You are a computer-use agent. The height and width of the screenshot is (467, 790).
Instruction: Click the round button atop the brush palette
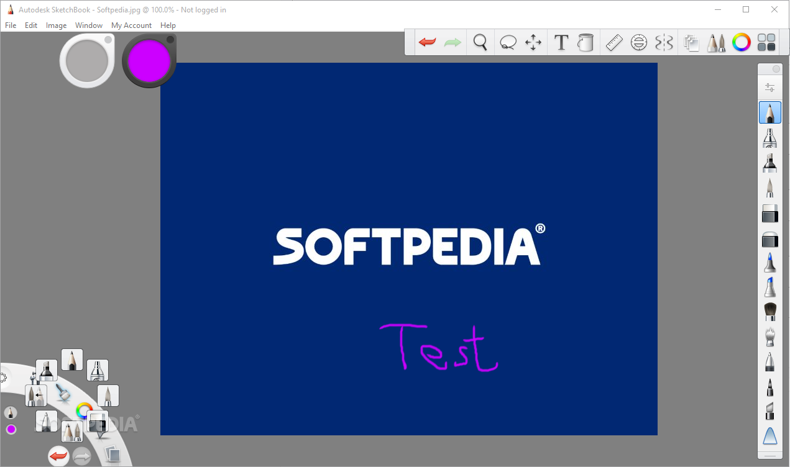[x=776, y=69]
